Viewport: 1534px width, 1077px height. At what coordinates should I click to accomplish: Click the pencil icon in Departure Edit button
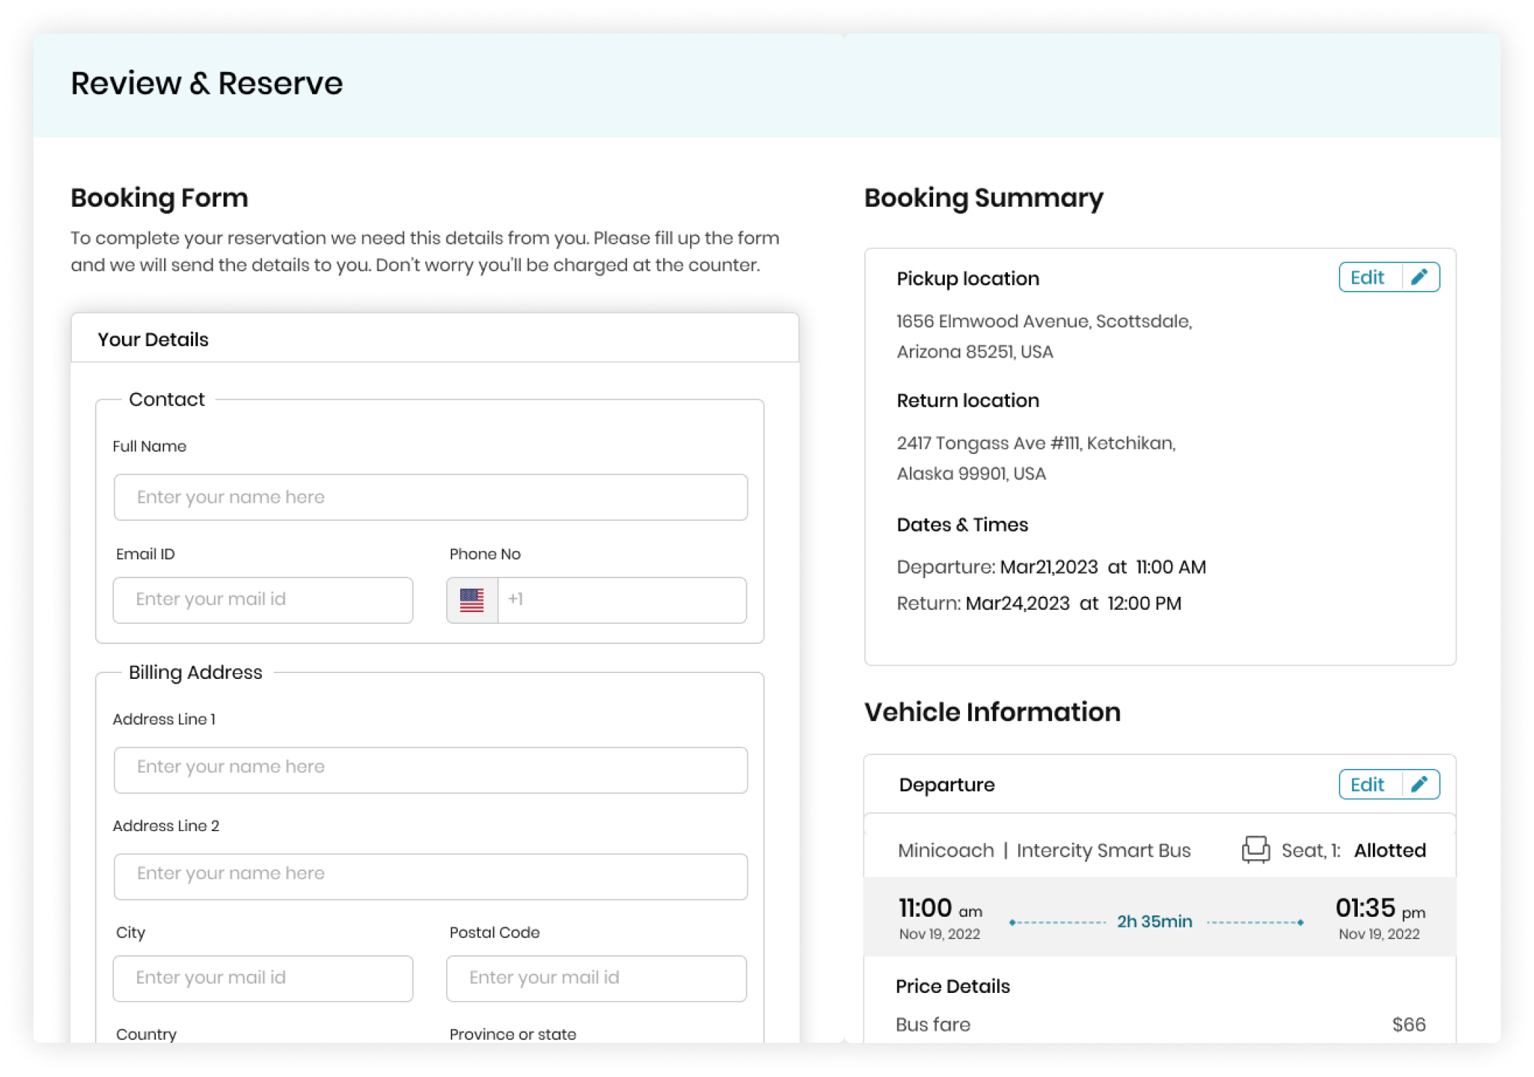[x=1419, y=784]
